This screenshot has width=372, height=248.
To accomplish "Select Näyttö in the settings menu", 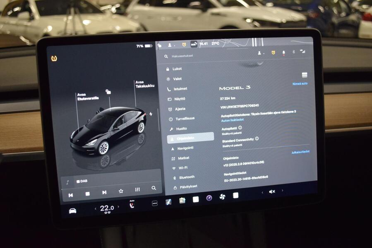I will pyautogui.click(x=180, y=99).
